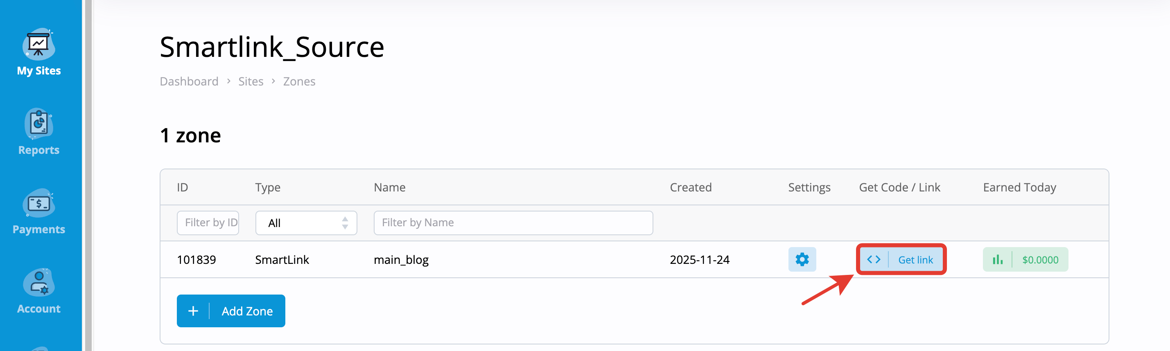This screenshot has width=1170, height=351.
Task: Focus the Filter by ID field
Action: (x=208, y=223)
